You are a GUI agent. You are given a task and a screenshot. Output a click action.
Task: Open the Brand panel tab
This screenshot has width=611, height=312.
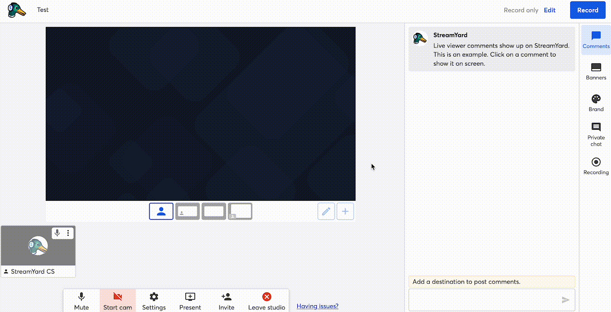click(596, 103)
